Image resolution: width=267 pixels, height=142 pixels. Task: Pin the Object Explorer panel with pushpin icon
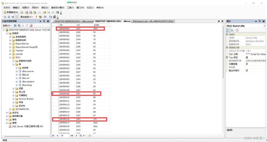44,21
